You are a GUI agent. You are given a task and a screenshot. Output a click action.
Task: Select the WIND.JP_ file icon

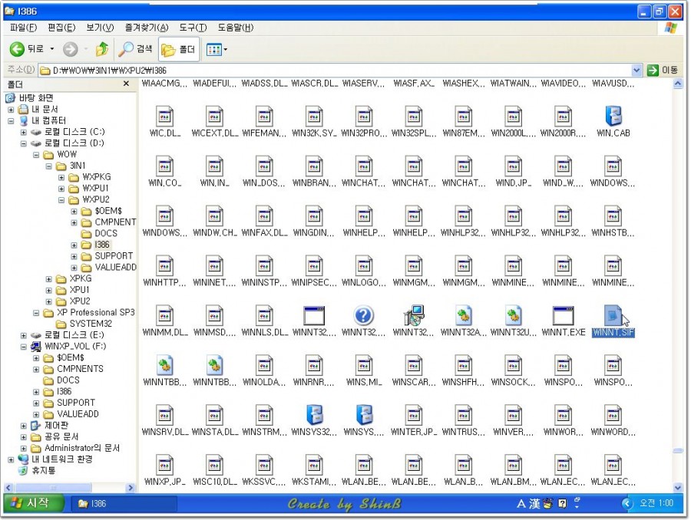(x=514, y=166)
